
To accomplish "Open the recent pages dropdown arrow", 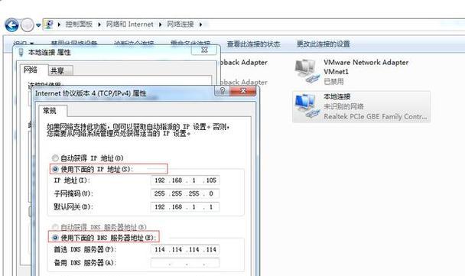I will pyautogui.click(x=38, y=25).
